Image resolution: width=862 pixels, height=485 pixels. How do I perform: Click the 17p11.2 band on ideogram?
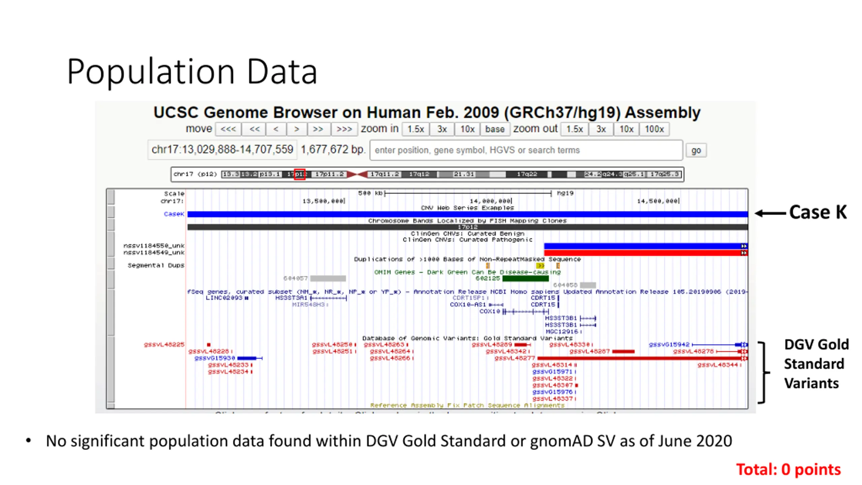(329, 174)
